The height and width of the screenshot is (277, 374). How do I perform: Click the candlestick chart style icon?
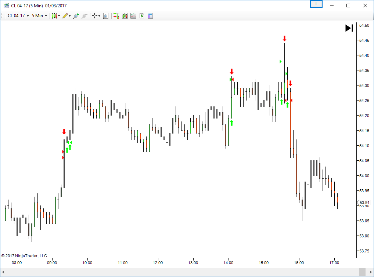(54, 16)
